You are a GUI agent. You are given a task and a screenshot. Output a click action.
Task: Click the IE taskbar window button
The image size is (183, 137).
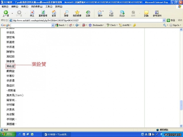tap(57, 134)
